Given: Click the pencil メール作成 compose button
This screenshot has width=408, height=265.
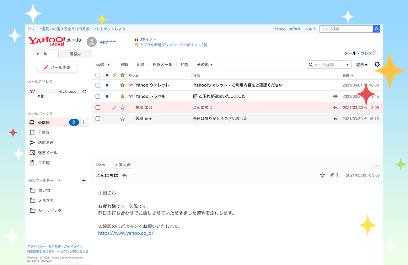Looking at the screenshot, I should (x=57, y=67).
